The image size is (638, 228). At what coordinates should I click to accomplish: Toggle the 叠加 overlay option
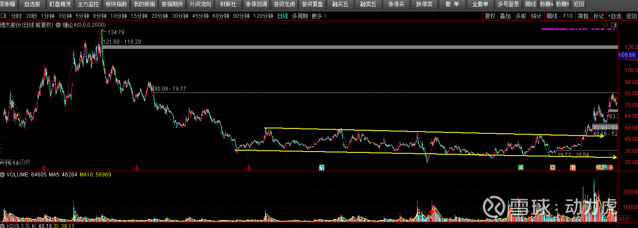click(x=505, y=16)
